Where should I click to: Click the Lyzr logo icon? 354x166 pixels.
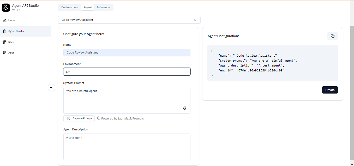[x=6, y=8]
